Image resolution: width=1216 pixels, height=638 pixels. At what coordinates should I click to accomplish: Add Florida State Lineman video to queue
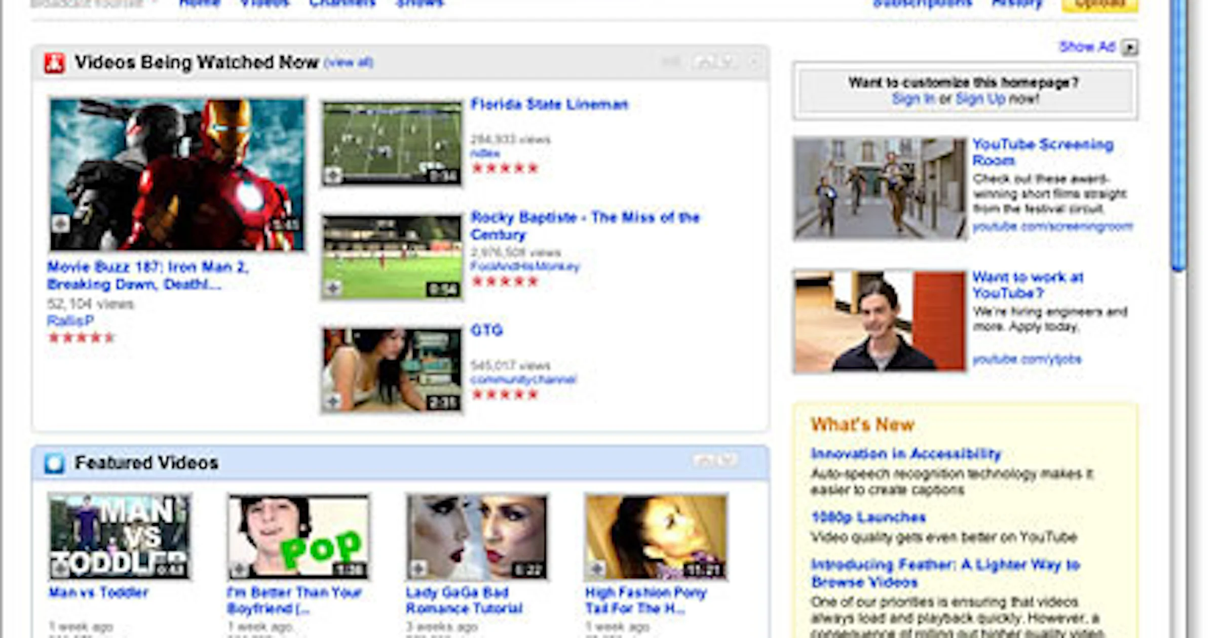click(x=333, y=175)
